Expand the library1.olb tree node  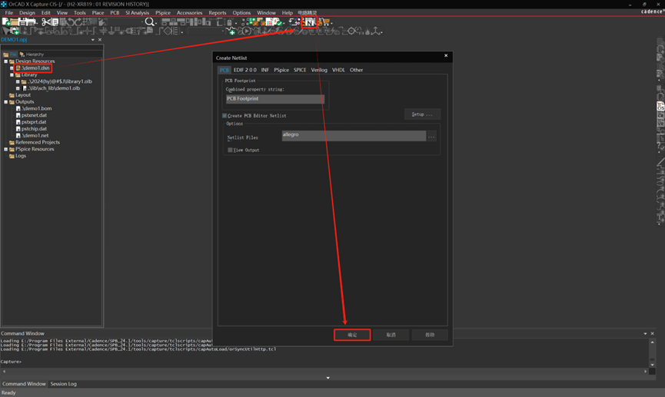[x=18, y=81]
